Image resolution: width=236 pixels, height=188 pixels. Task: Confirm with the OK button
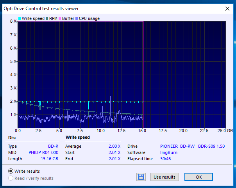[198, 177]
